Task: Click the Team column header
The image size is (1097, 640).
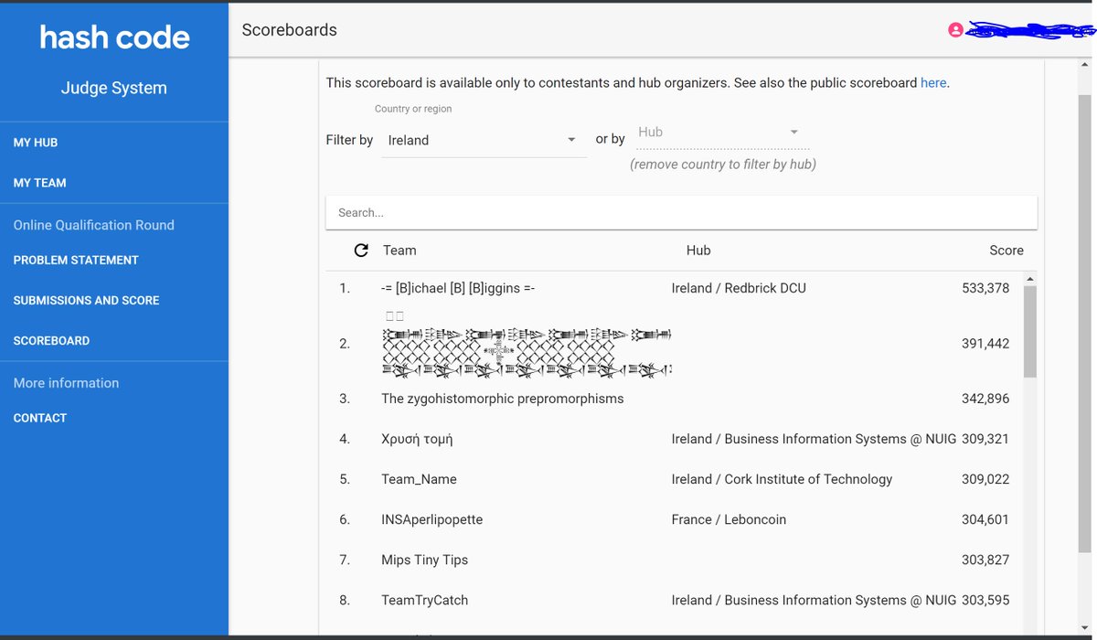Action: pos(399,251)
